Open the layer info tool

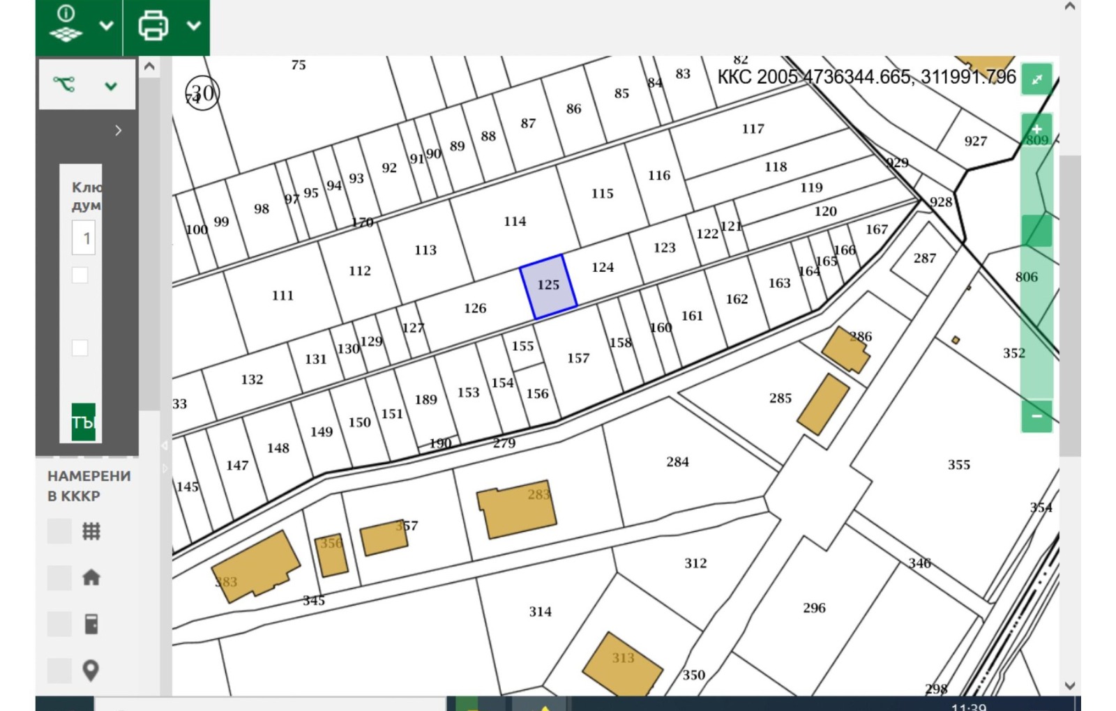pos(66,25)
